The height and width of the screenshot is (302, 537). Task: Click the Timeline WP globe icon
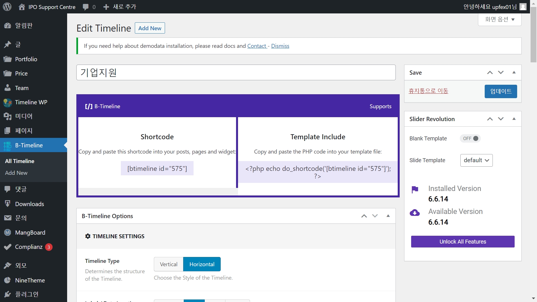point(8,102)
